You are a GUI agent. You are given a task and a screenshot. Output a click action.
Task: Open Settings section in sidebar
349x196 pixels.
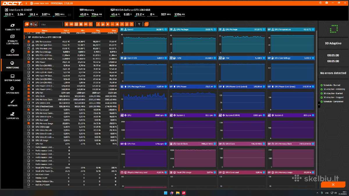point(12,103)
